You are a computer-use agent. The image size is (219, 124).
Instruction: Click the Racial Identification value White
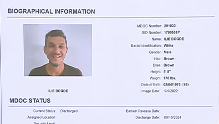pyautogui.click(x=168, y=46)
